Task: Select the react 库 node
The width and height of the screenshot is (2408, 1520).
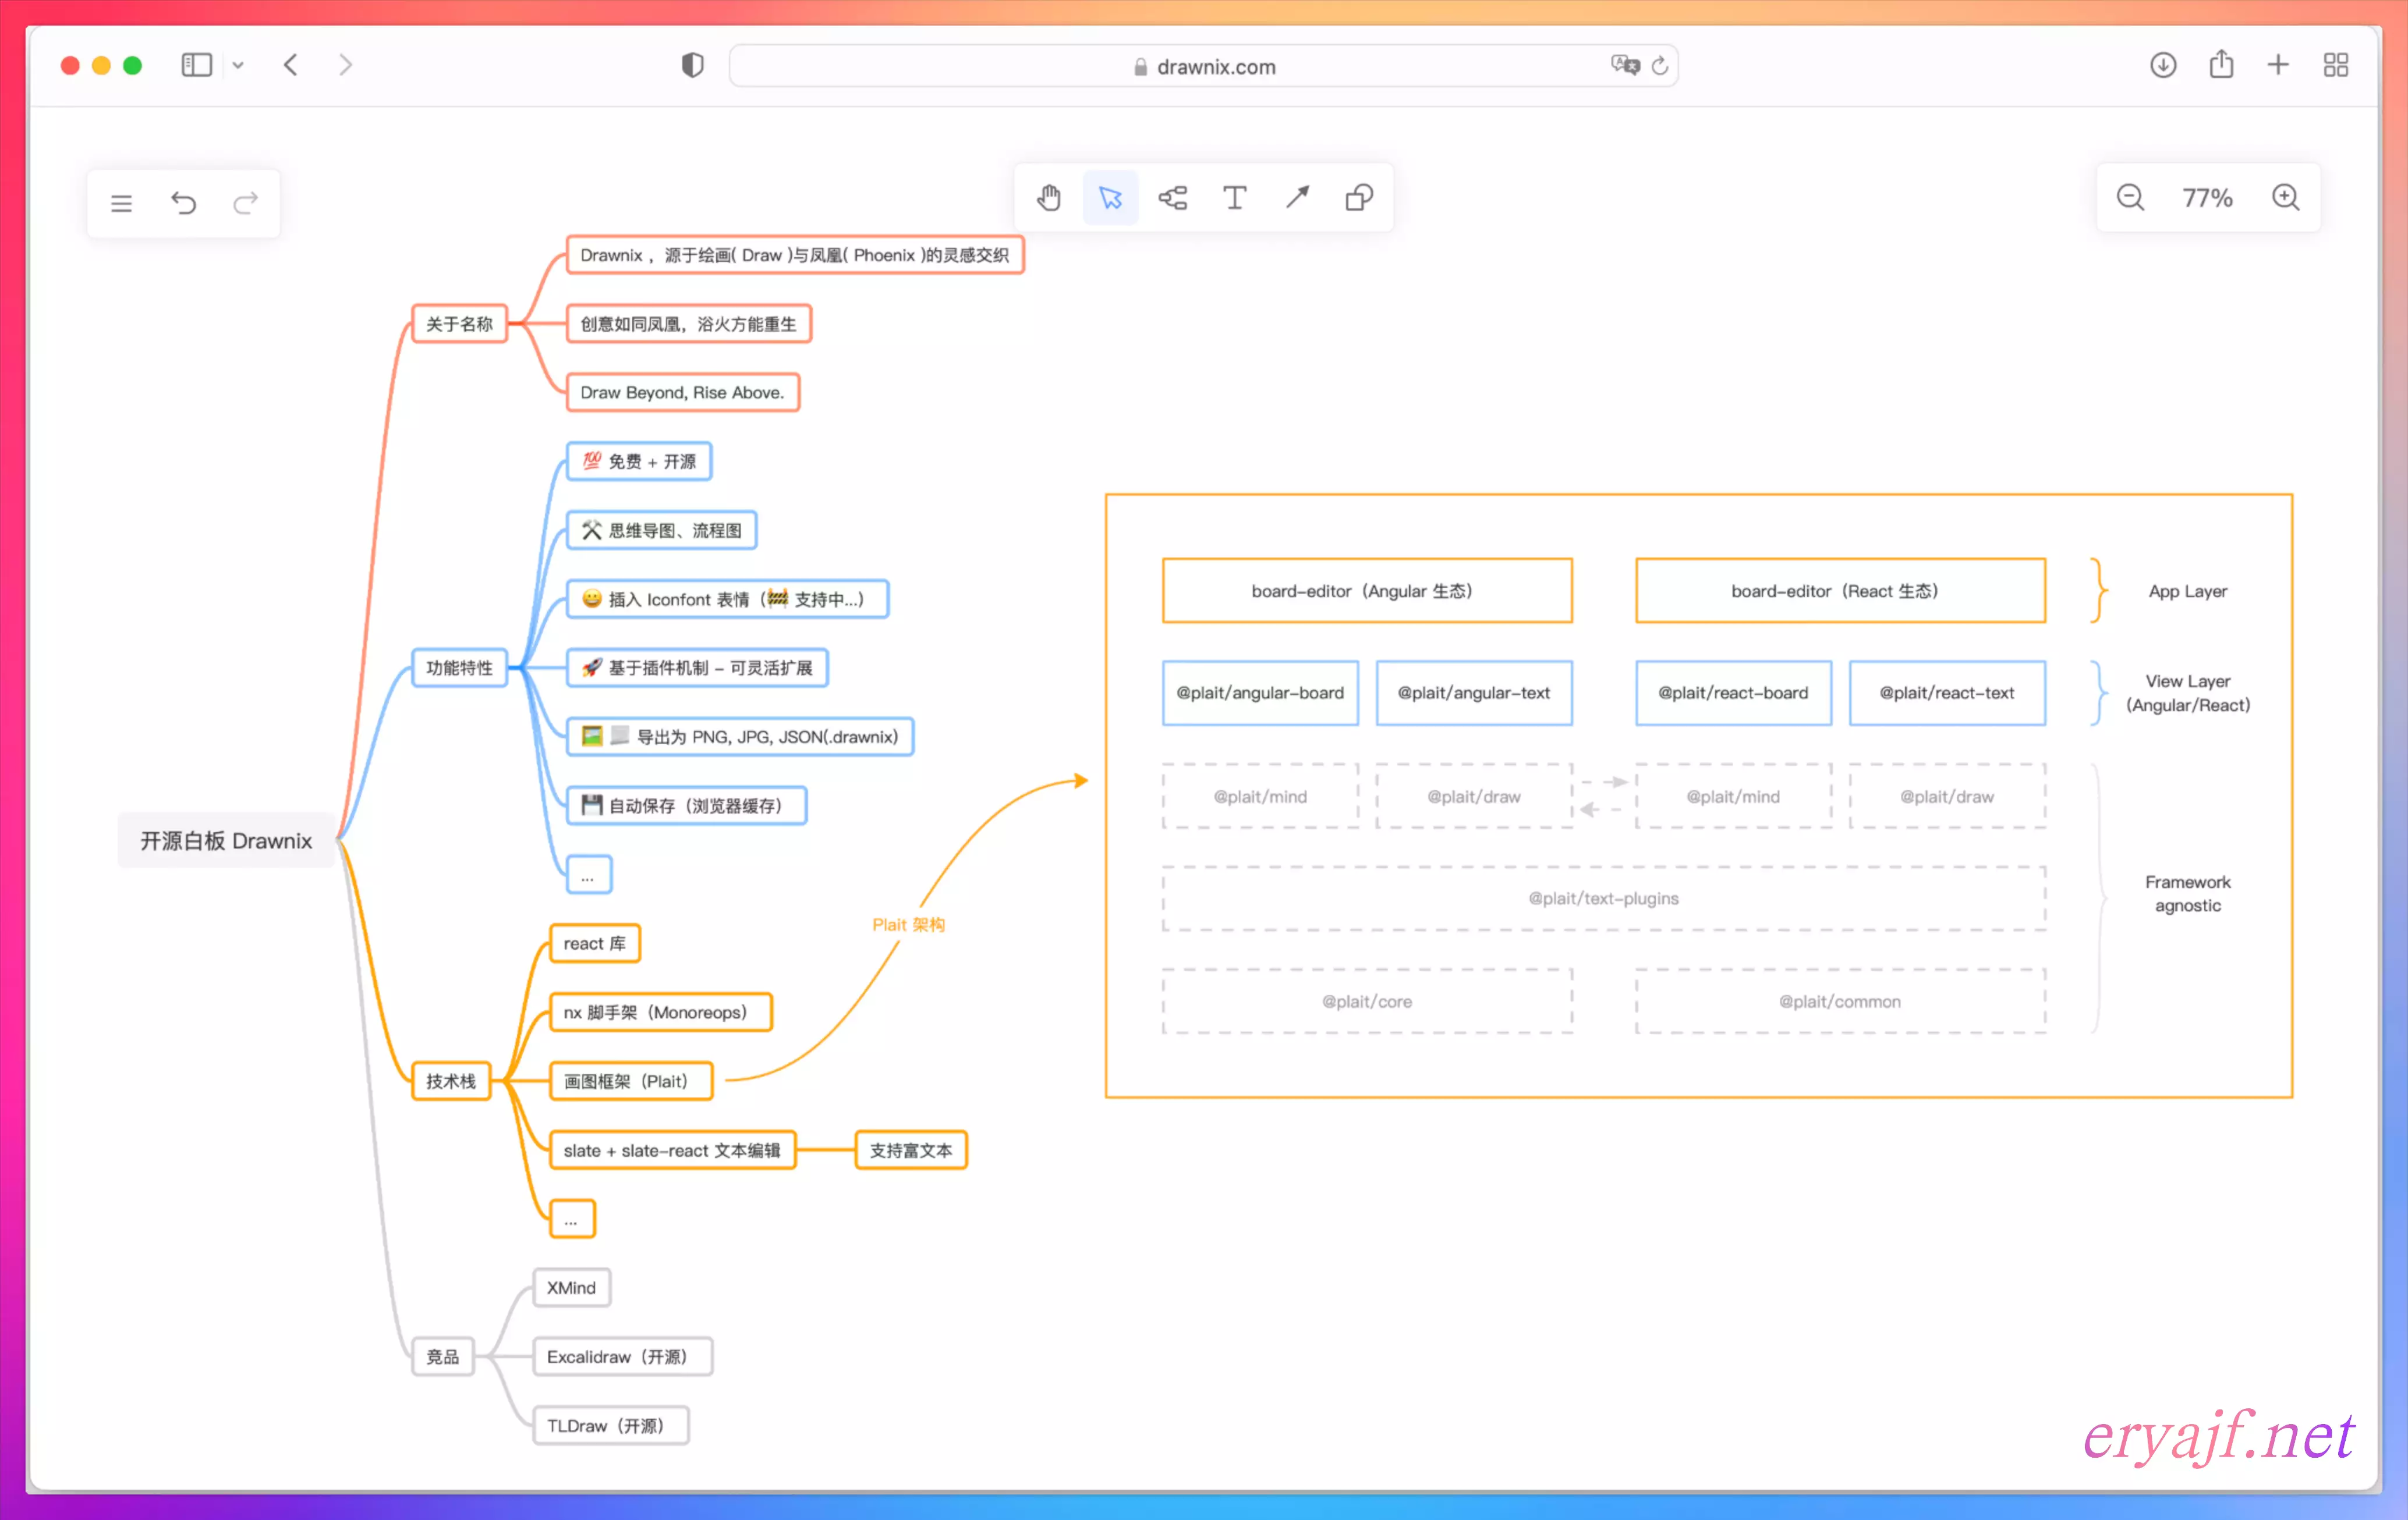Action: pos(595,943)
